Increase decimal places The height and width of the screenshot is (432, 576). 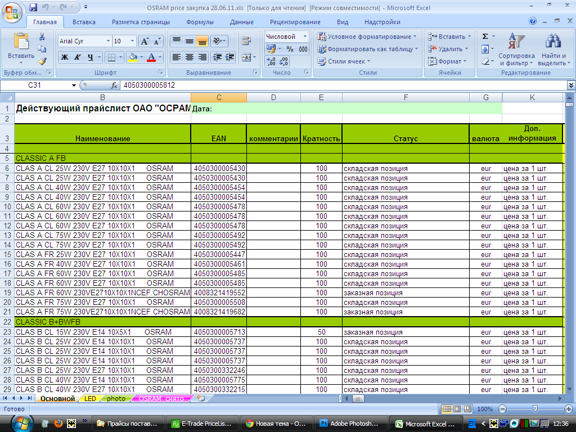click(x=271, y=61)
